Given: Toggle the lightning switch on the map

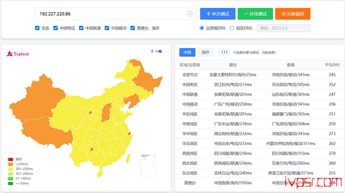Looking at the screenshot, I should 158,51.
